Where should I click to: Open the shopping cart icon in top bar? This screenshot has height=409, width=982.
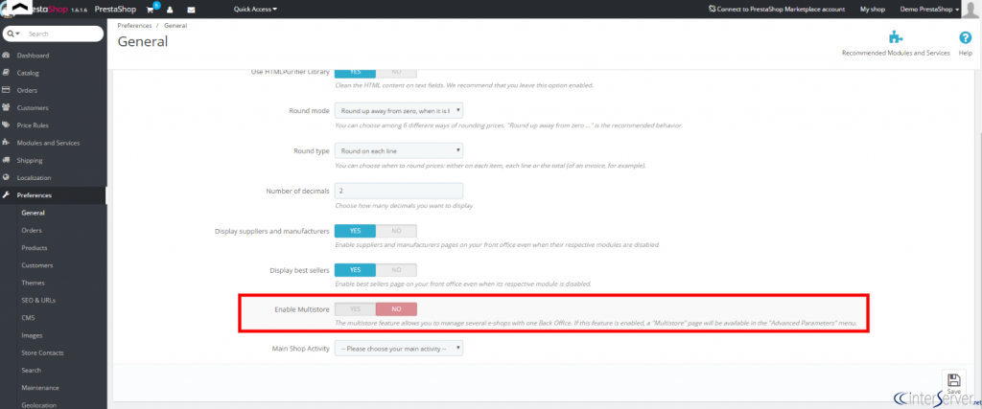point(150,10)
